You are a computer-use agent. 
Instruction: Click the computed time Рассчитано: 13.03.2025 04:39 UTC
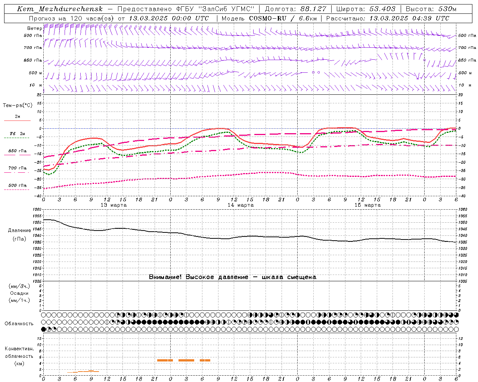(x=388, y=18)
